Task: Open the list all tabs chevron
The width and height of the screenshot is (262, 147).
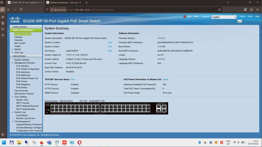Action: point(228,2)
